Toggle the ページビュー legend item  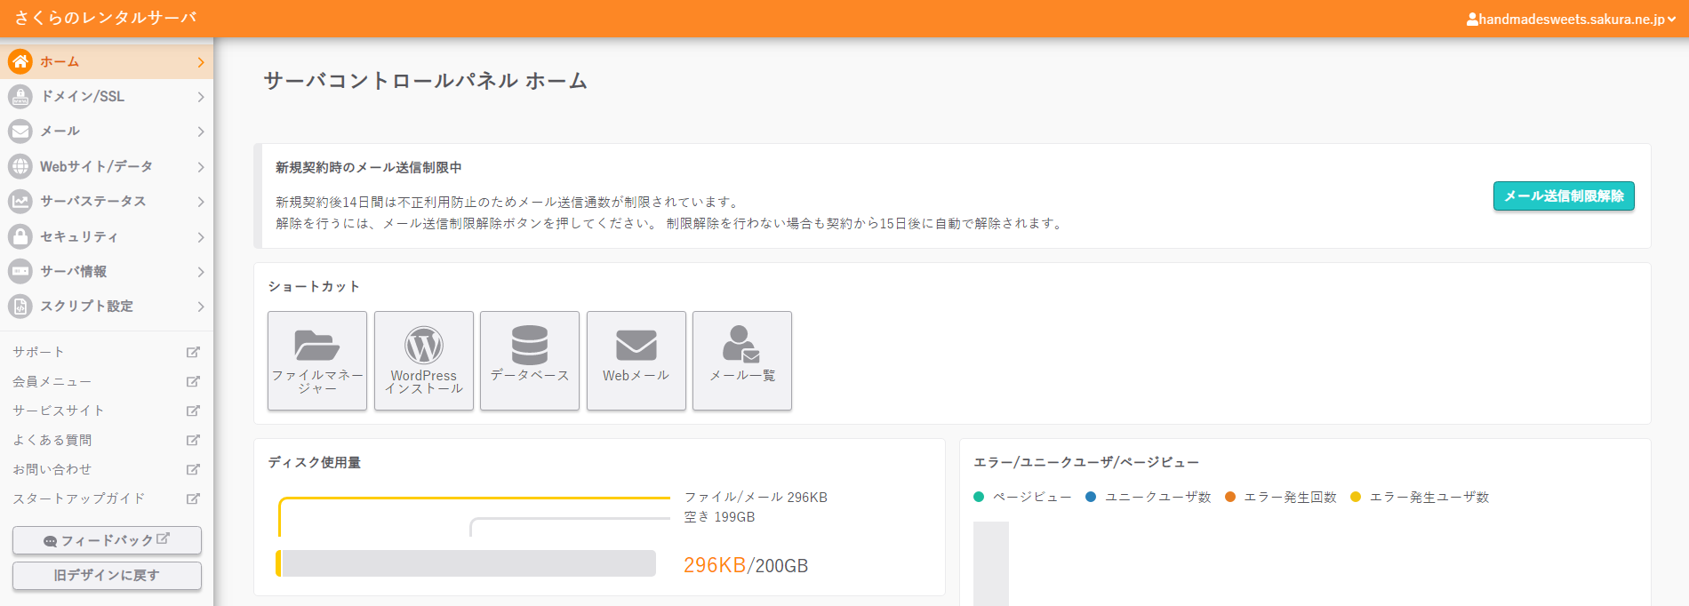(1022, 497)
